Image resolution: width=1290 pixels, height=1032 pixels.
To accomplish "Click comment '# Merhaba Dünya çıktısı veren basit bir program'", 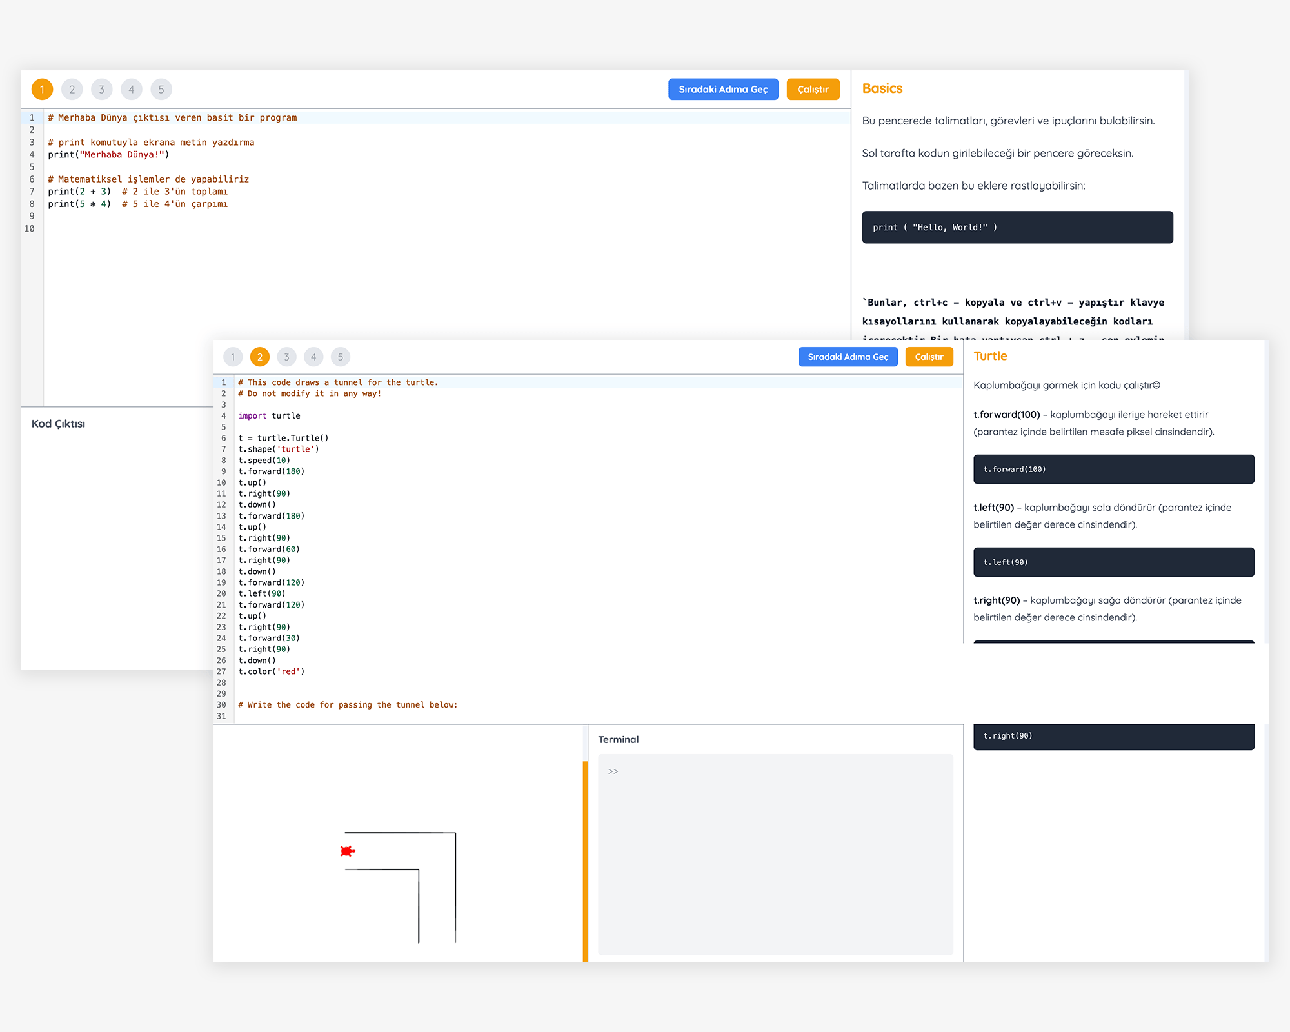I will pos(172,117).
